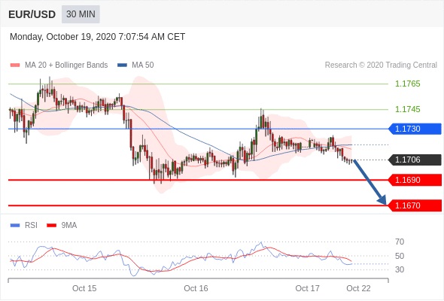This screenshot has width=444, height=301.
Task: Click the MA 20 + Bollinger Bands legend swatch
Action: (15, 65)
